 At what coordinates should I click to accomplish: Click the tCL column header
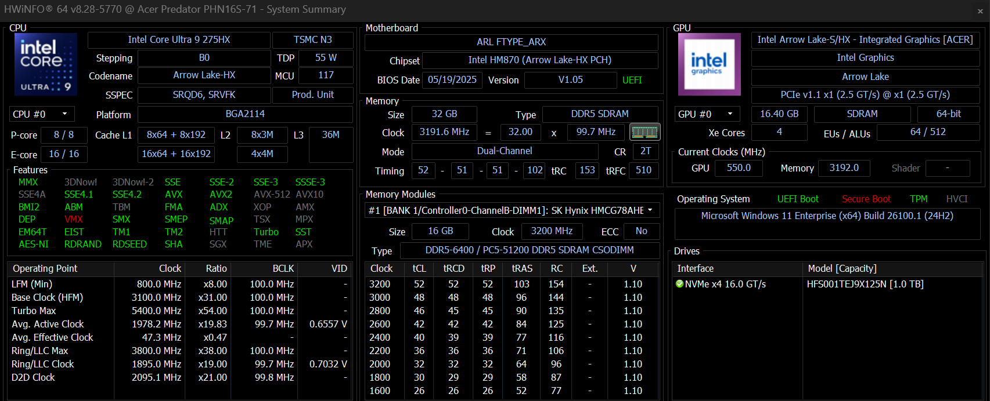pos(419,268)
